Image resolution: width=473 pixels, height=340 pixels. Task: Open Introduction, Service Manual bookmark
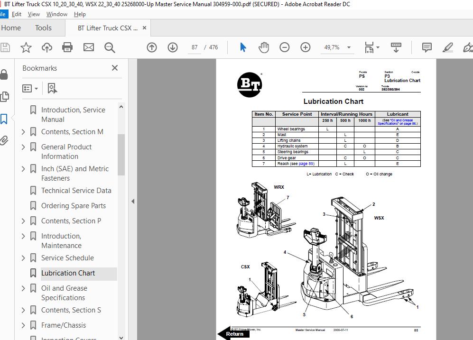(73, 115)
